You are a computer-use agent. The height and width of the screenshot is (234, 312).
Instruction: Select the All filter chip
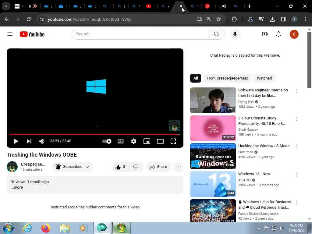click(x=196, y=78)
